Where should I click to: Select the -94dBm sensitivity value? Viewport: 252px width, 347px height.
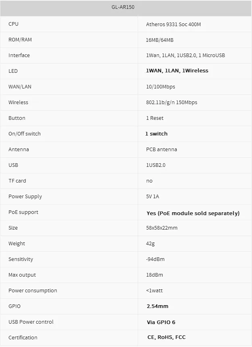point(155,259)
